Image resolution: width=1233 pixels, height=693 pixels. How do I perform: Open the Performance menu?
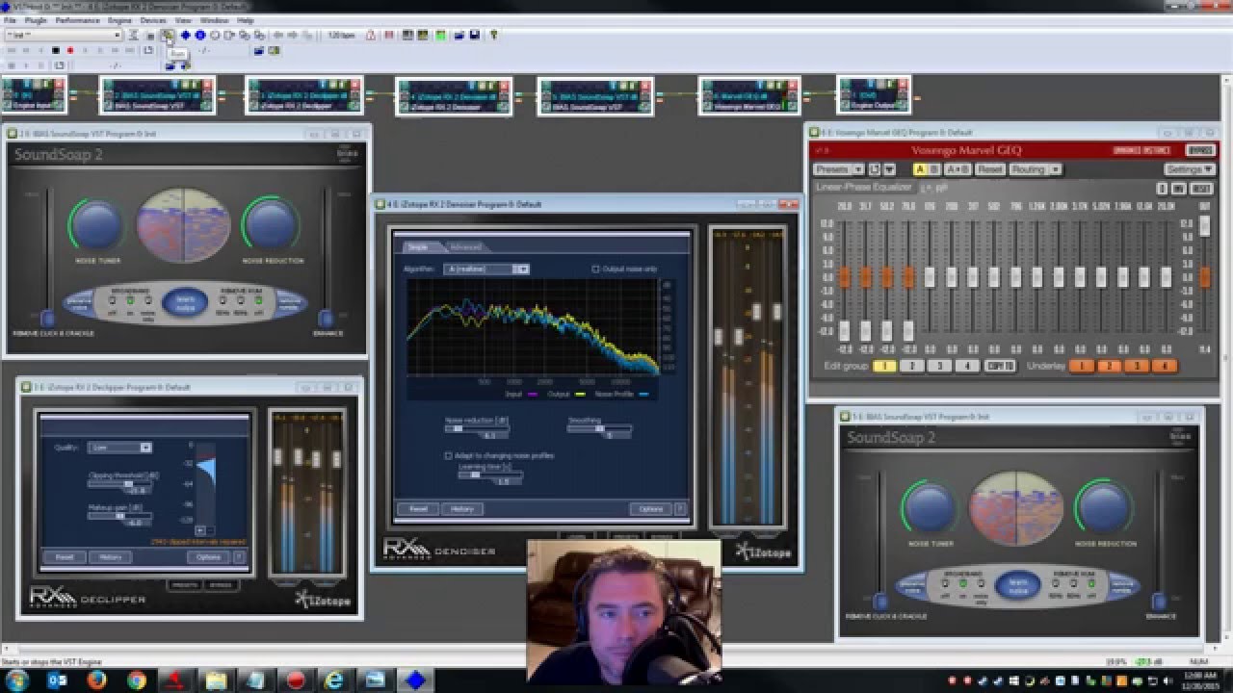[x=77, y=20]
